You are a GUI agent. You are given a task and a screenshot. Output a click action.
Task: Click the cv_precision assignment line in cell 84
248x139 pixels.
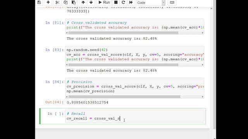tap(135, 86)
